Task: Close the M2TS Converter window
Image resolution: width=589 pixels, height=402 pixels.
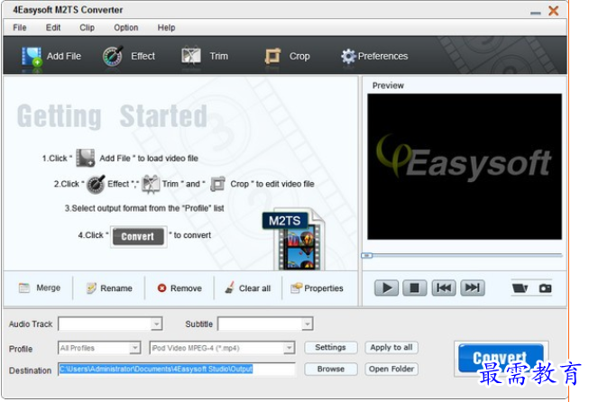Action: coord(553,11)
